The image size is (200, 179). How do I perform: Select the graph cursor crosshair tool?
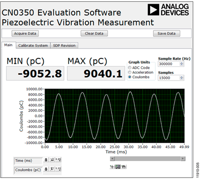click(112, 167)
